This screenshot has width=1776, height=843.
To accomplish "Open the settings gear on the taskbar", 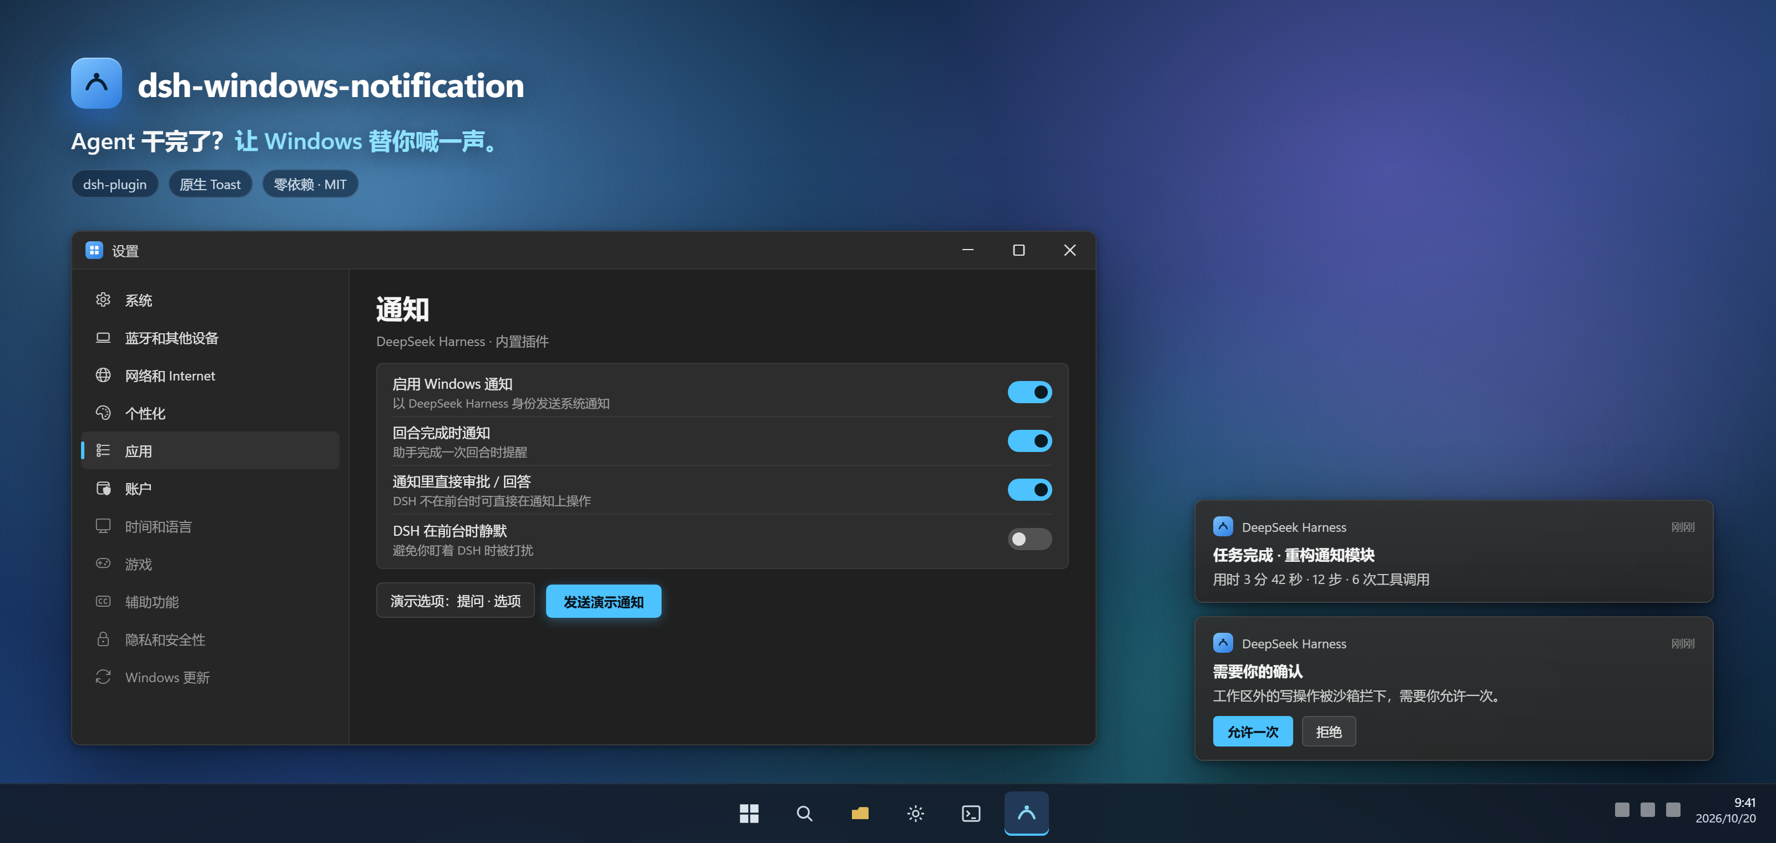I will click(915, 814).
